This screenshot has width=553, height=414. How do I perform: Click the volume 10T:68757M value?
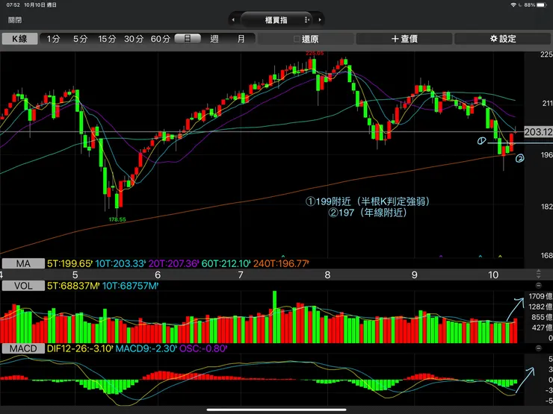coord(131,286)
